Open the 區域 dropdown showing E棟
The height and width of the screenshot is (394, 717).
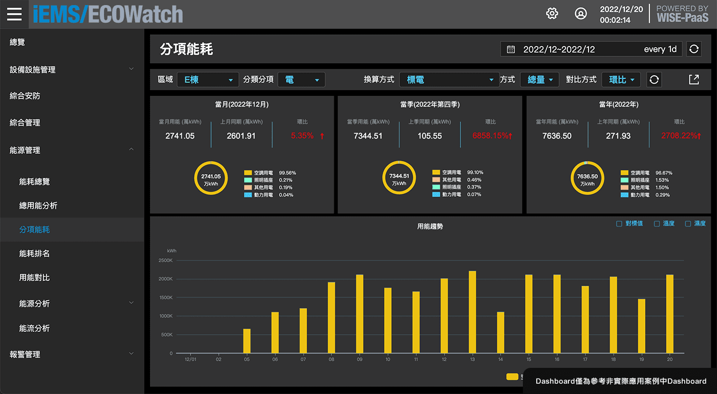208,80
